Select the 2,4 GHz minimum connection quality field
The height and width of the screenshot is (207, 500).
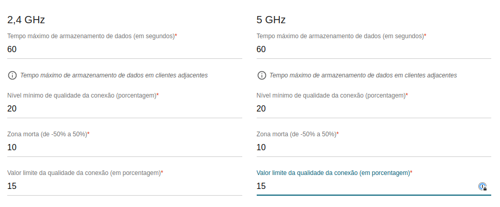coord(124,109)
